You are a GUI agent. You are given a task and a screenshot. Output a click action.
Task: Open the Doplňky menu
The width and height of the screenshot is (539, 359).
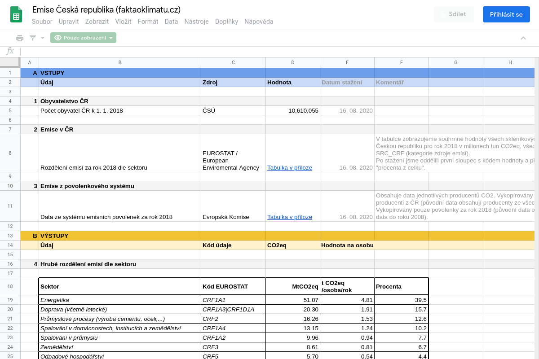[226, 22]
